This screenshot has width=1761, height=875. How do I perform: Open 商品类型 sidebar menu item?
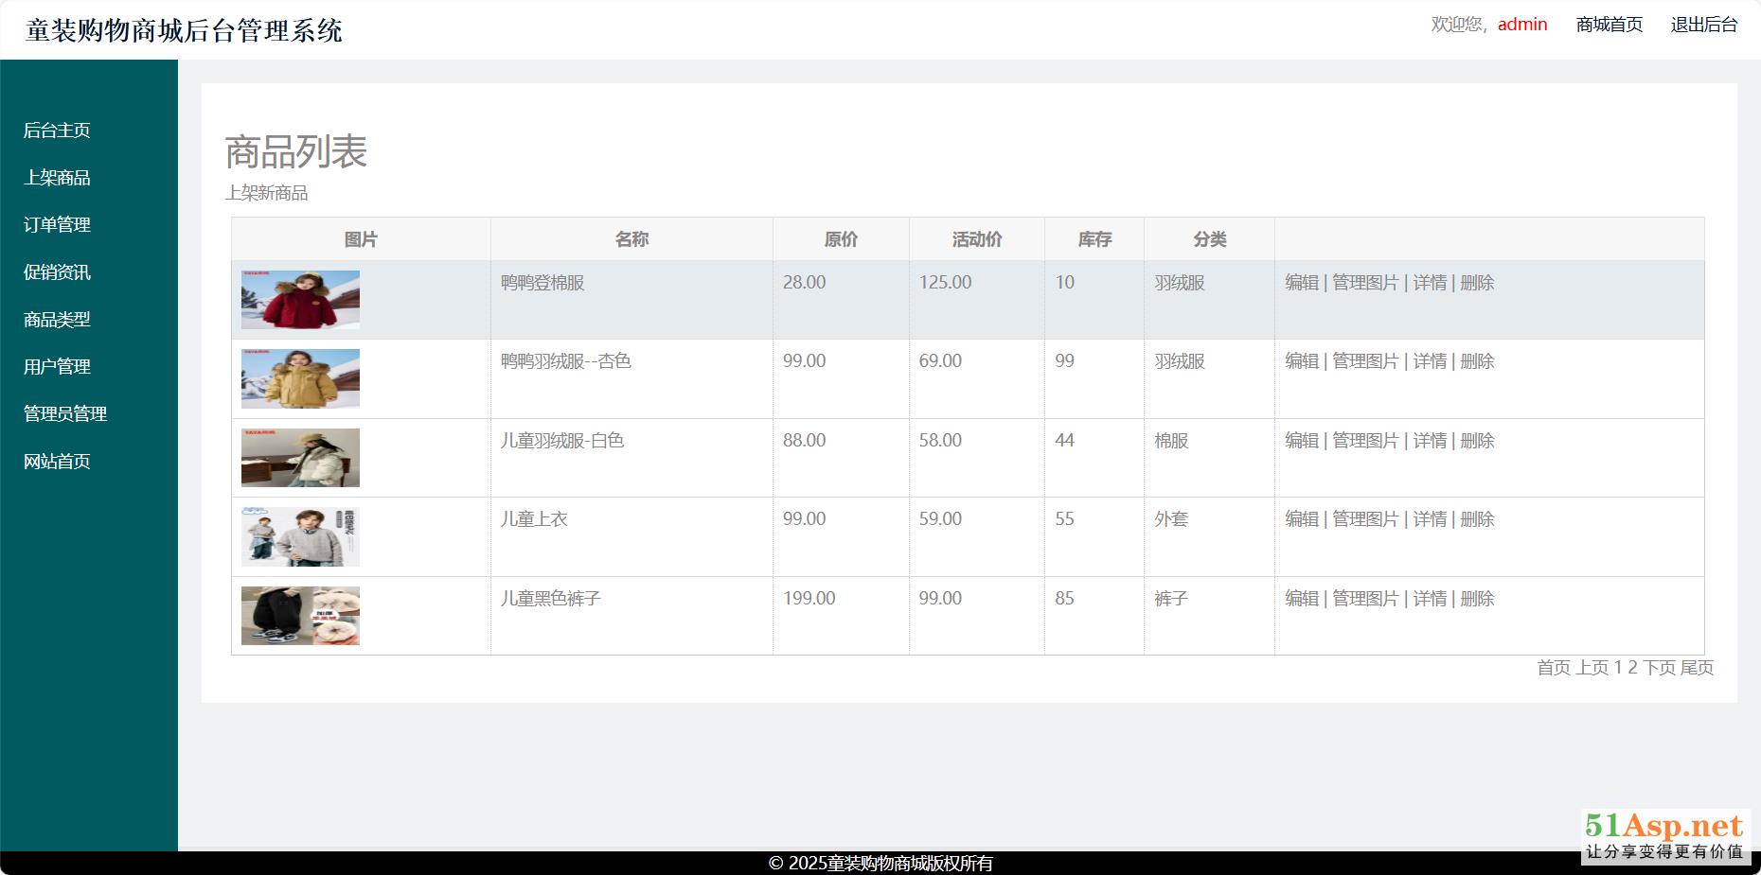point(57,320)
